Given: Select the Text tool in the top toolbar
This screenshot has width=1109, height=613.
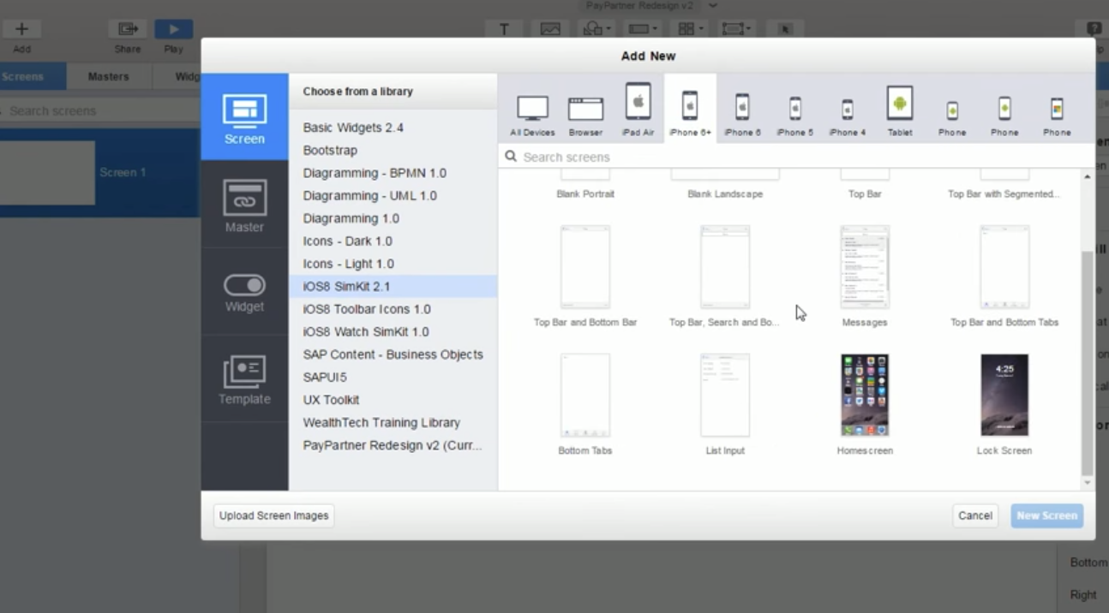Looking at the screenshot, I should [x=504, y=28].
